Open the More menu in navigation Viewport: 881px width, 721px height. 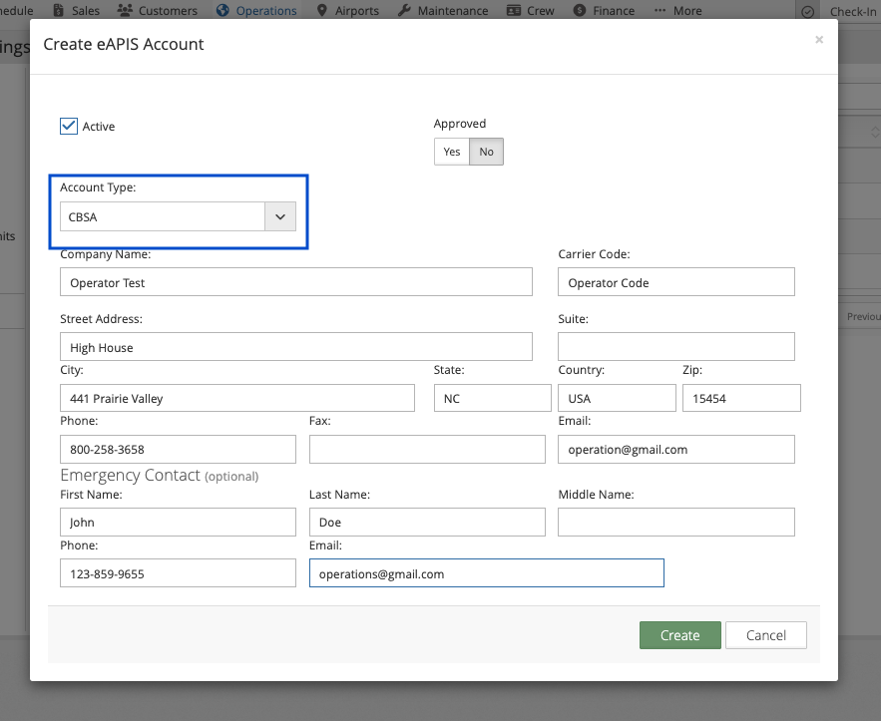point(677,11)
